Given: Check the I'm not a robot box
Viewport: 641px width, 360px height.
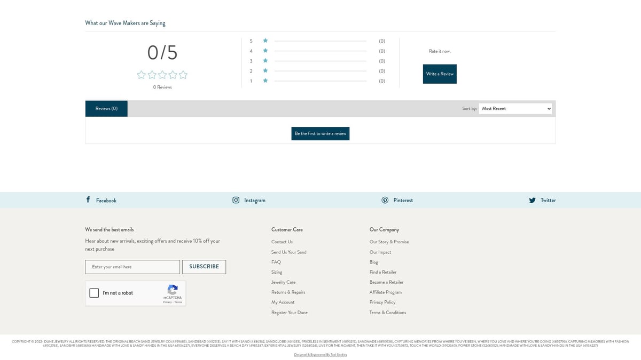Looking at the screenshot, I should pos(94,293).
